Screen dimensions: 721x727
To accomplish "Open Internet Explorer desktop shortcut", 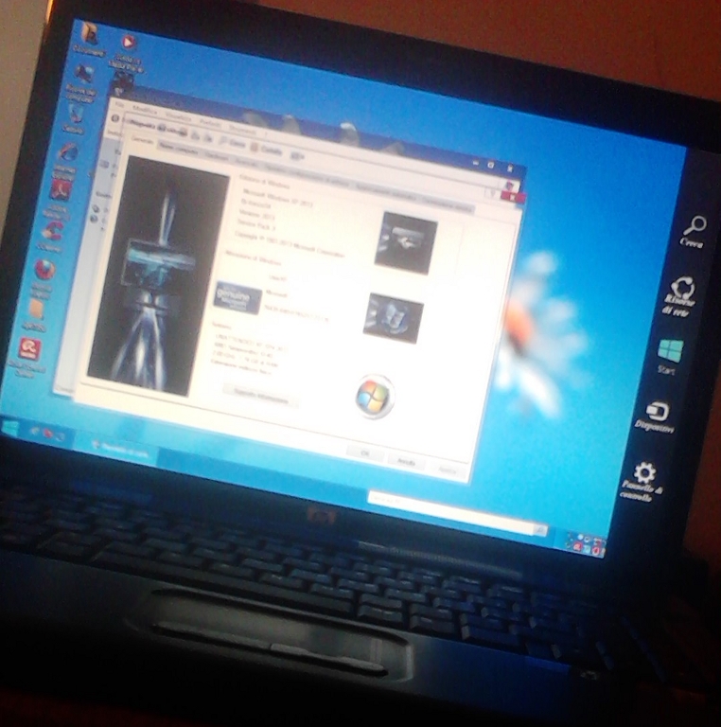I will pyautogui.click(x=67, y=151).
